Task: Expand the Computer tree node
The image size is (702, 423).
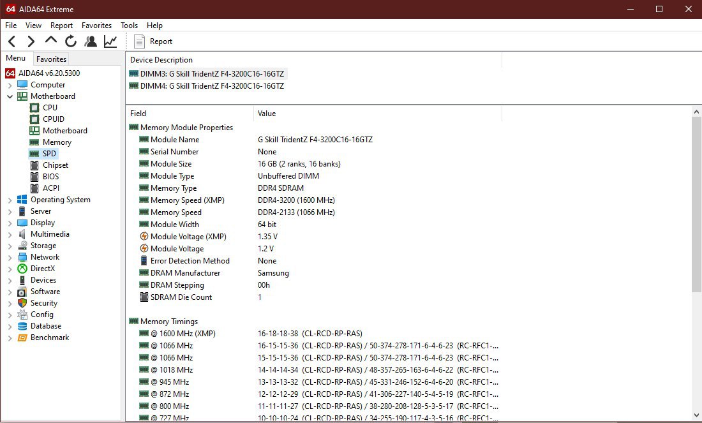Action: pyautogui.click(x=10, y=85)
